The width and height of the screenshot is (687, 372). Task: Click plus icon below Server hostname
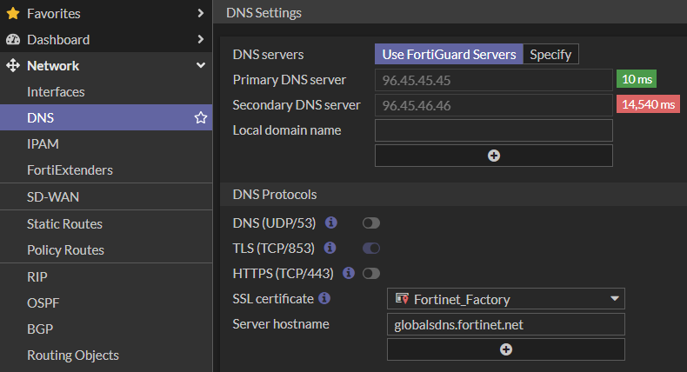506,349
